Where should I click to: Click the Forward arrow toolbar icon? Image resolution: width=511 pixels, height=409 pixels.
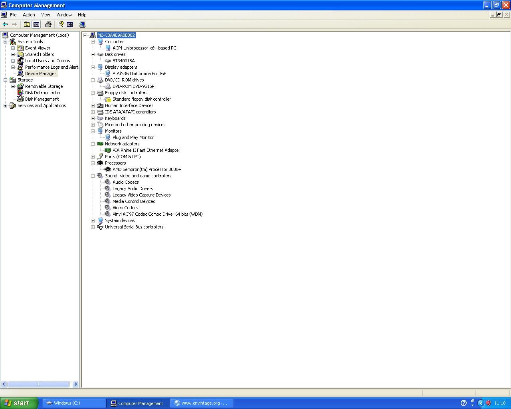[x=14, y=24]
